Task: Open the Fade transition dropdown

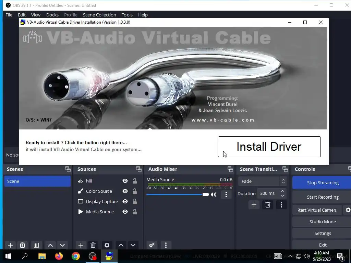Action: (x=262, y=181)
